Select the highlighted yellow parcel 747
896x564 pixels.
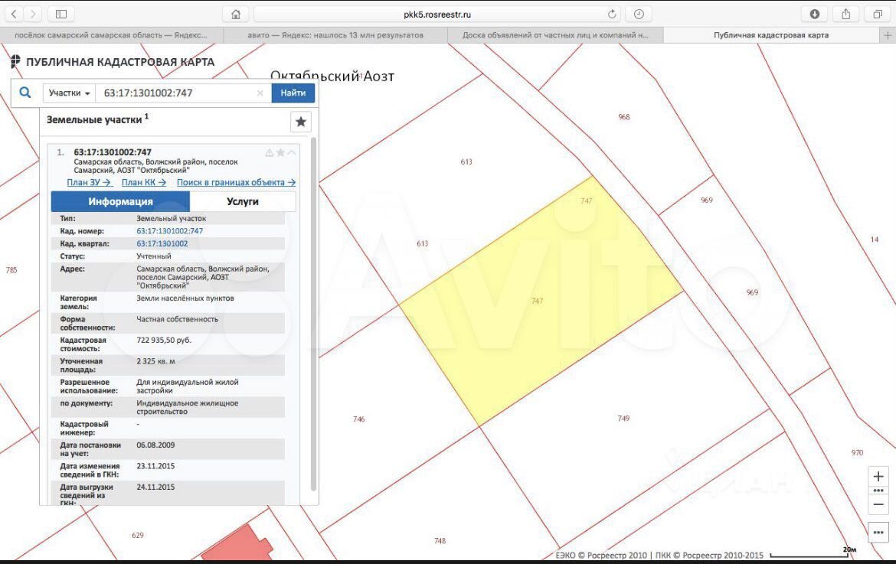[x=540, y=301]
